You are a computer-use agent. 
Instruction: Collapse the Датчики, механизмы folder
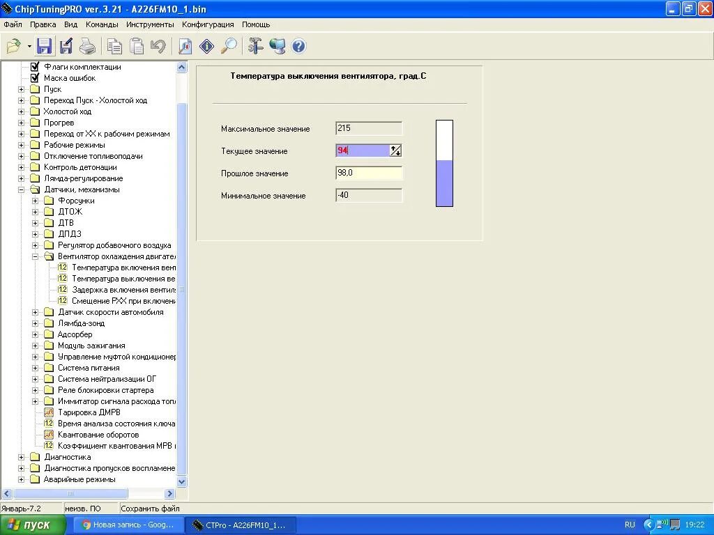point(21,189)
